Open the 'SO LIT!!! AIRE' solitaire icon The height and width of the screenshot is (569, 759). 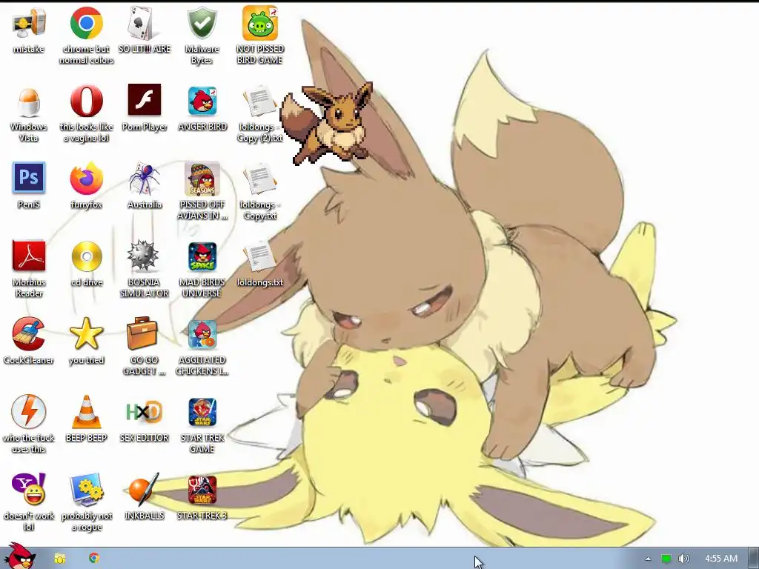click(x=144, y=23)
